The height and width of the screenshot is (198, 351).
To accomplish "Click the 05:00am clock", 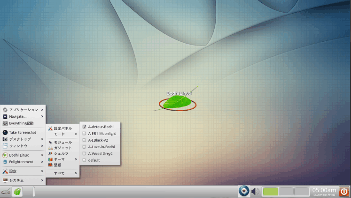I will click(x=324, y=190).
